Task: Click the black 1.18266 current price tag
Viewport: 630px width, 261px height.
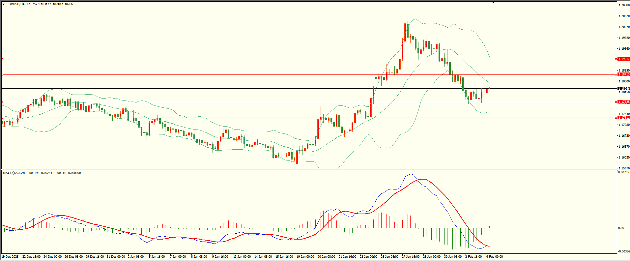Action: coord(624,89)
